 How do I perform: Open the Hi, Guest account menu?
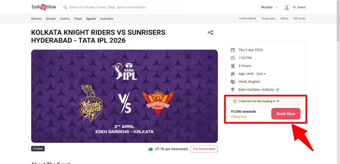tap(299, 7)
